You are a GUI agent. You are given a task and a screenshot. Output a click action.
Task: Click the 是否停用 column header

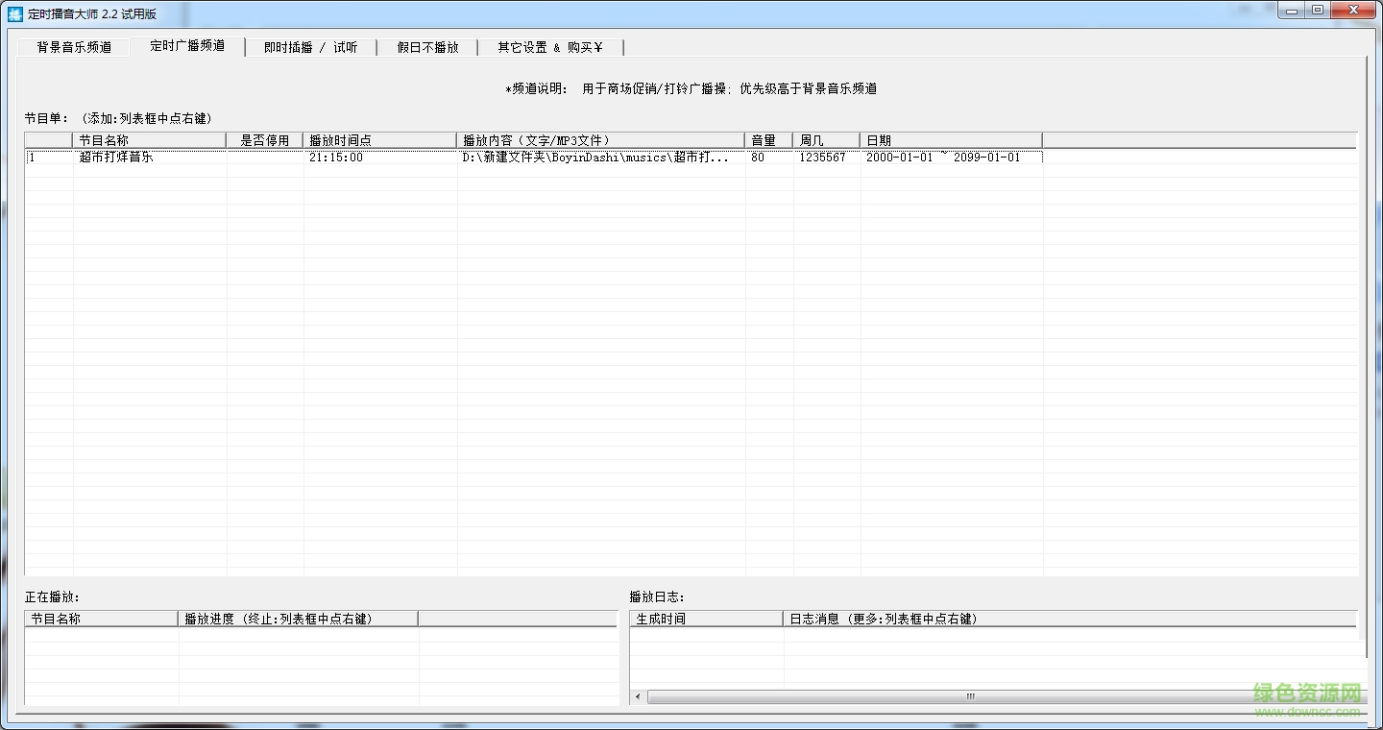(264, 139)
